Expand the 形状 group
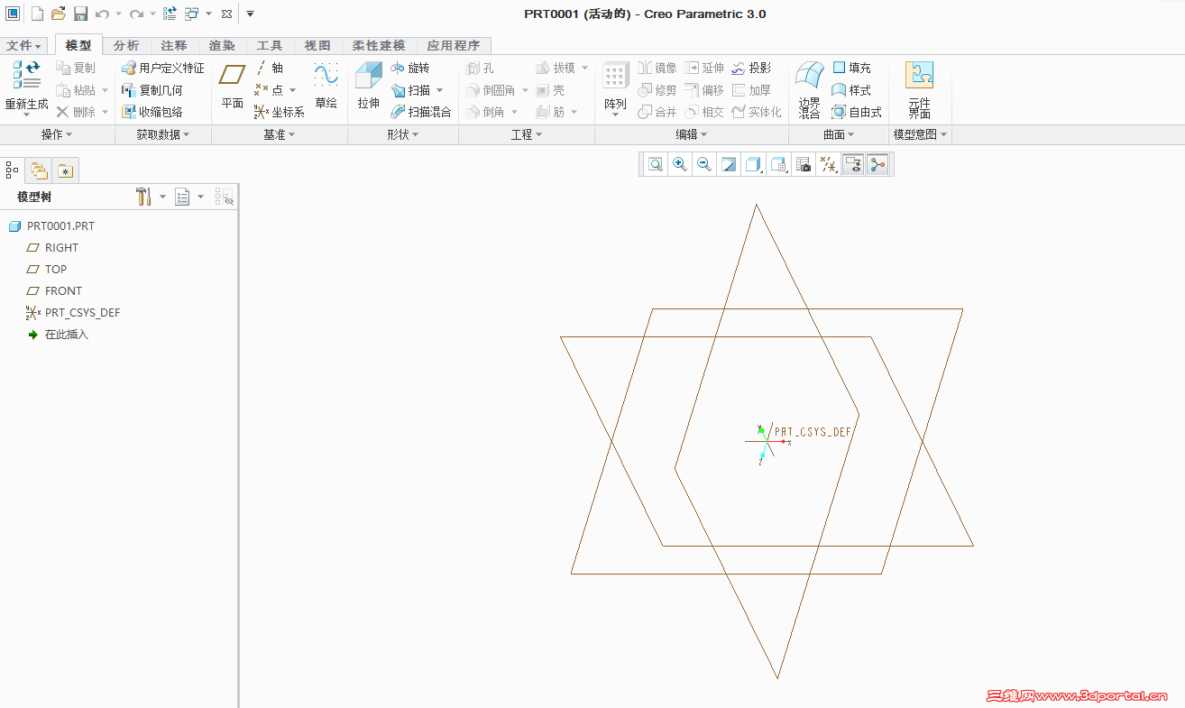Screen dimensions: 1185x708 click(403, 134)
